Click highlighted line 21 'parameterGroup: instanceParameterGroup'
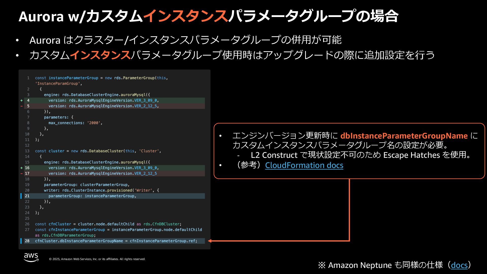 coord(114,196)
